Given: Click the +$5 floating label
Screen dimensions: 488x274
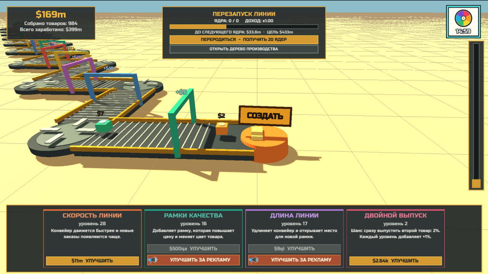Looking at the screenshot, I should (x=181, y=92).
